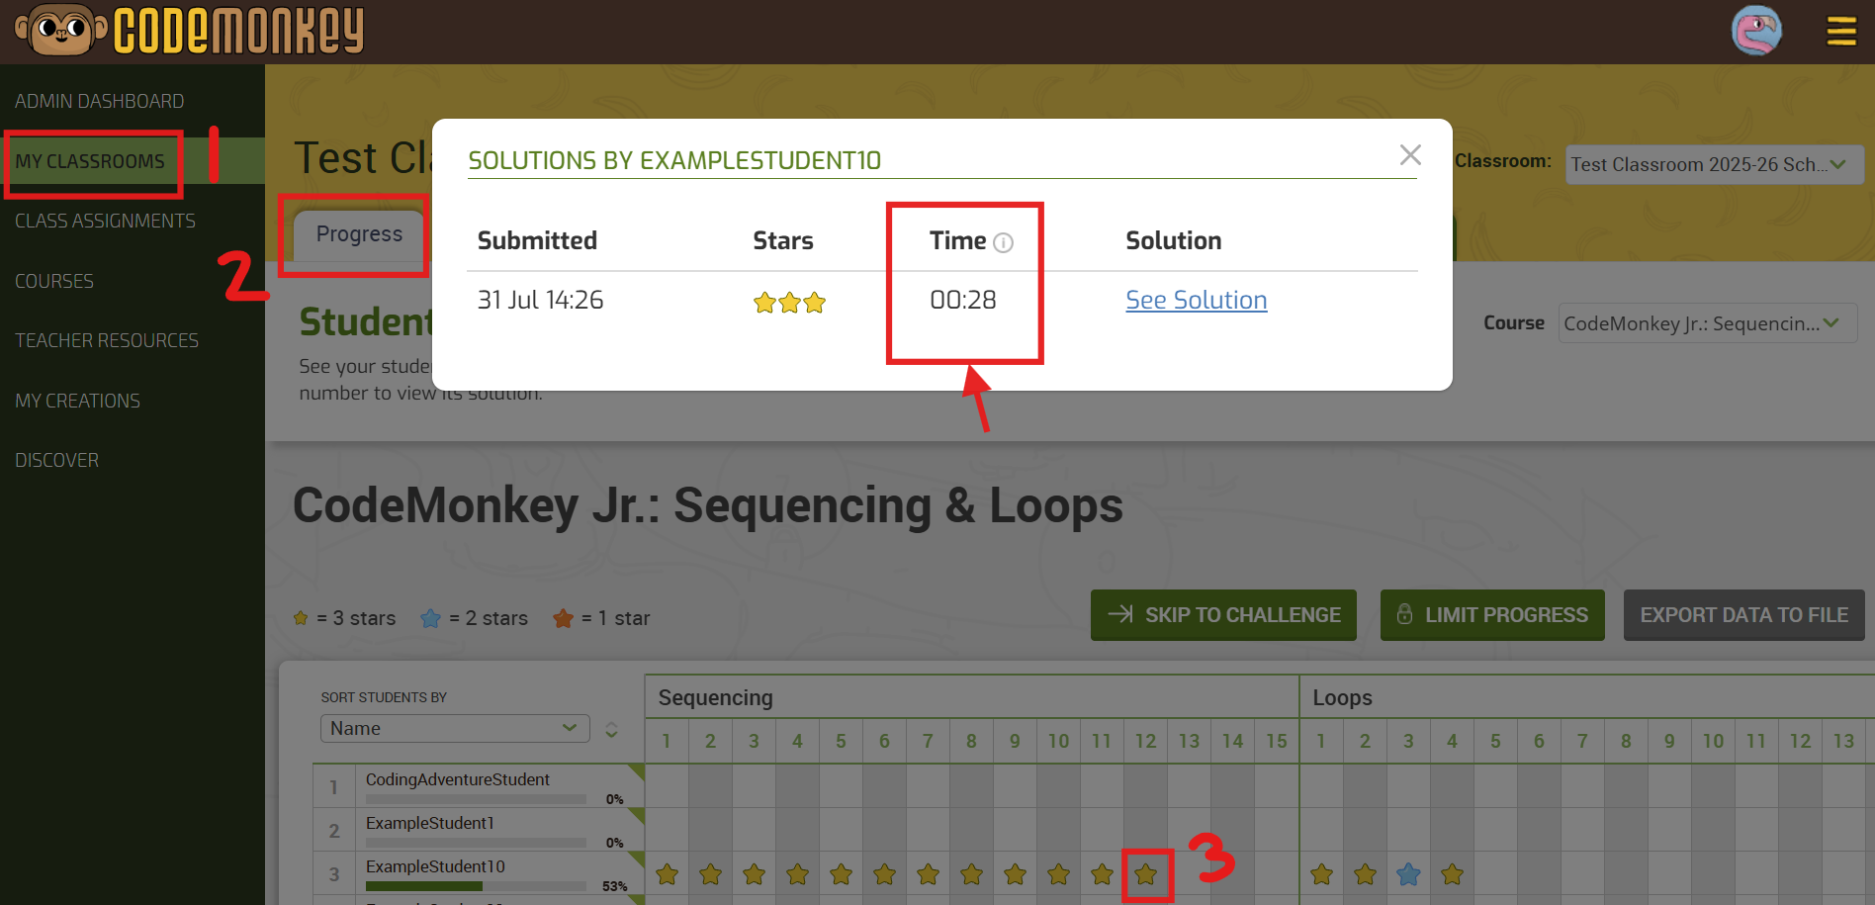The height and width of the screenshot is (905, 1875).
Task: Click the three-star rating in the dialog
Action: pos(788,303)
